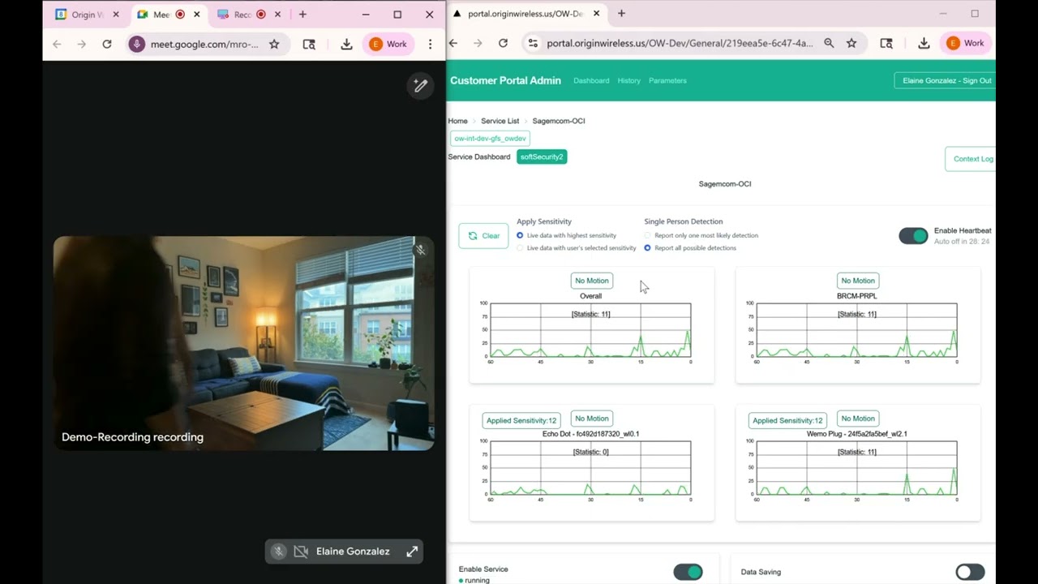Click Elaine Gonzalez - Sign Out
Viewport: 1038px width, 584px height.
(x=945, y=80)
